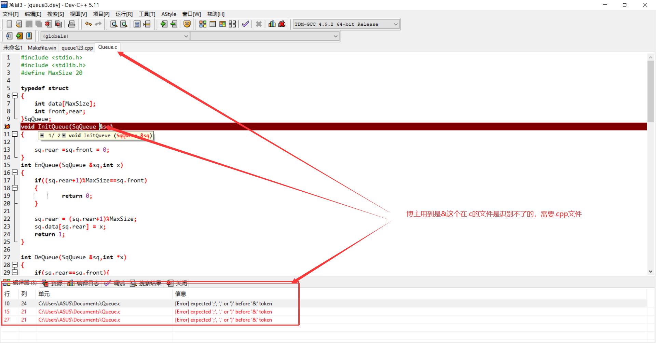Collapse the EnQueue fold at line 16
Viewport: 656px width, 343px height.
click(x=15, y=173)
